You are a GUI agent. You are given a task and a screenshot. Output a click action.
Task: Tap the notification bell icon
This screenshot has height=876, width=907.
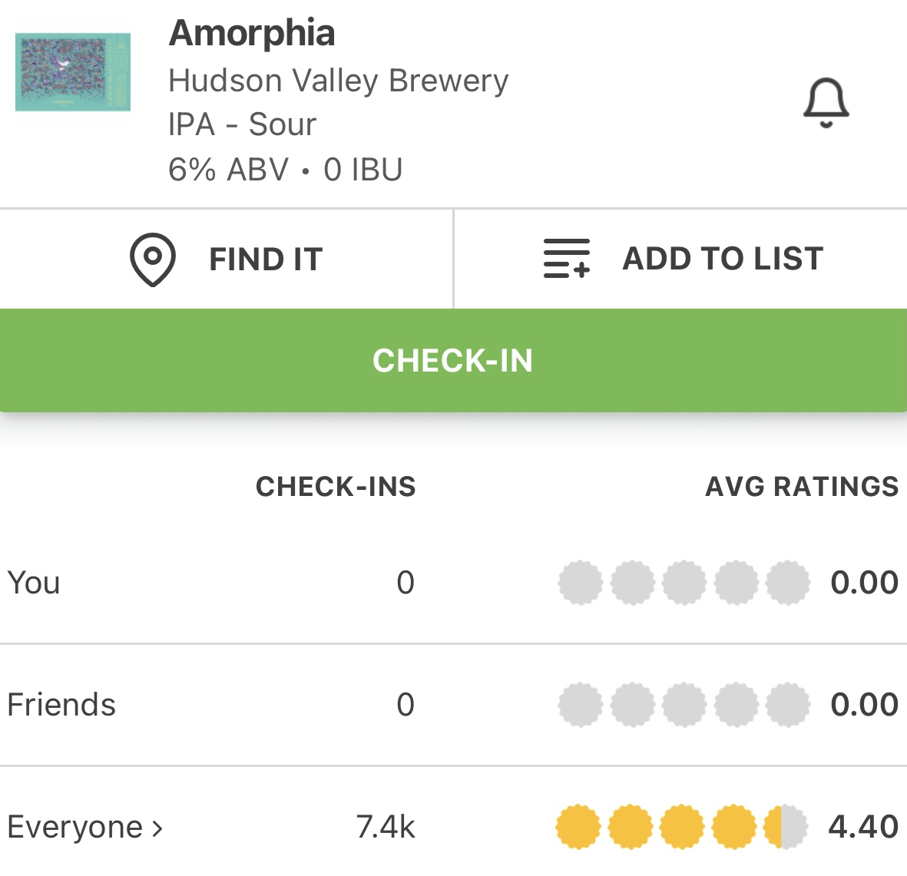point(826,102)
